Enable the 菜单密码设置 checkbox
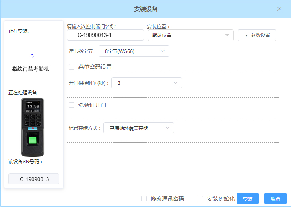This screenshot has width=291, height=207. click(x=72, y=67)
